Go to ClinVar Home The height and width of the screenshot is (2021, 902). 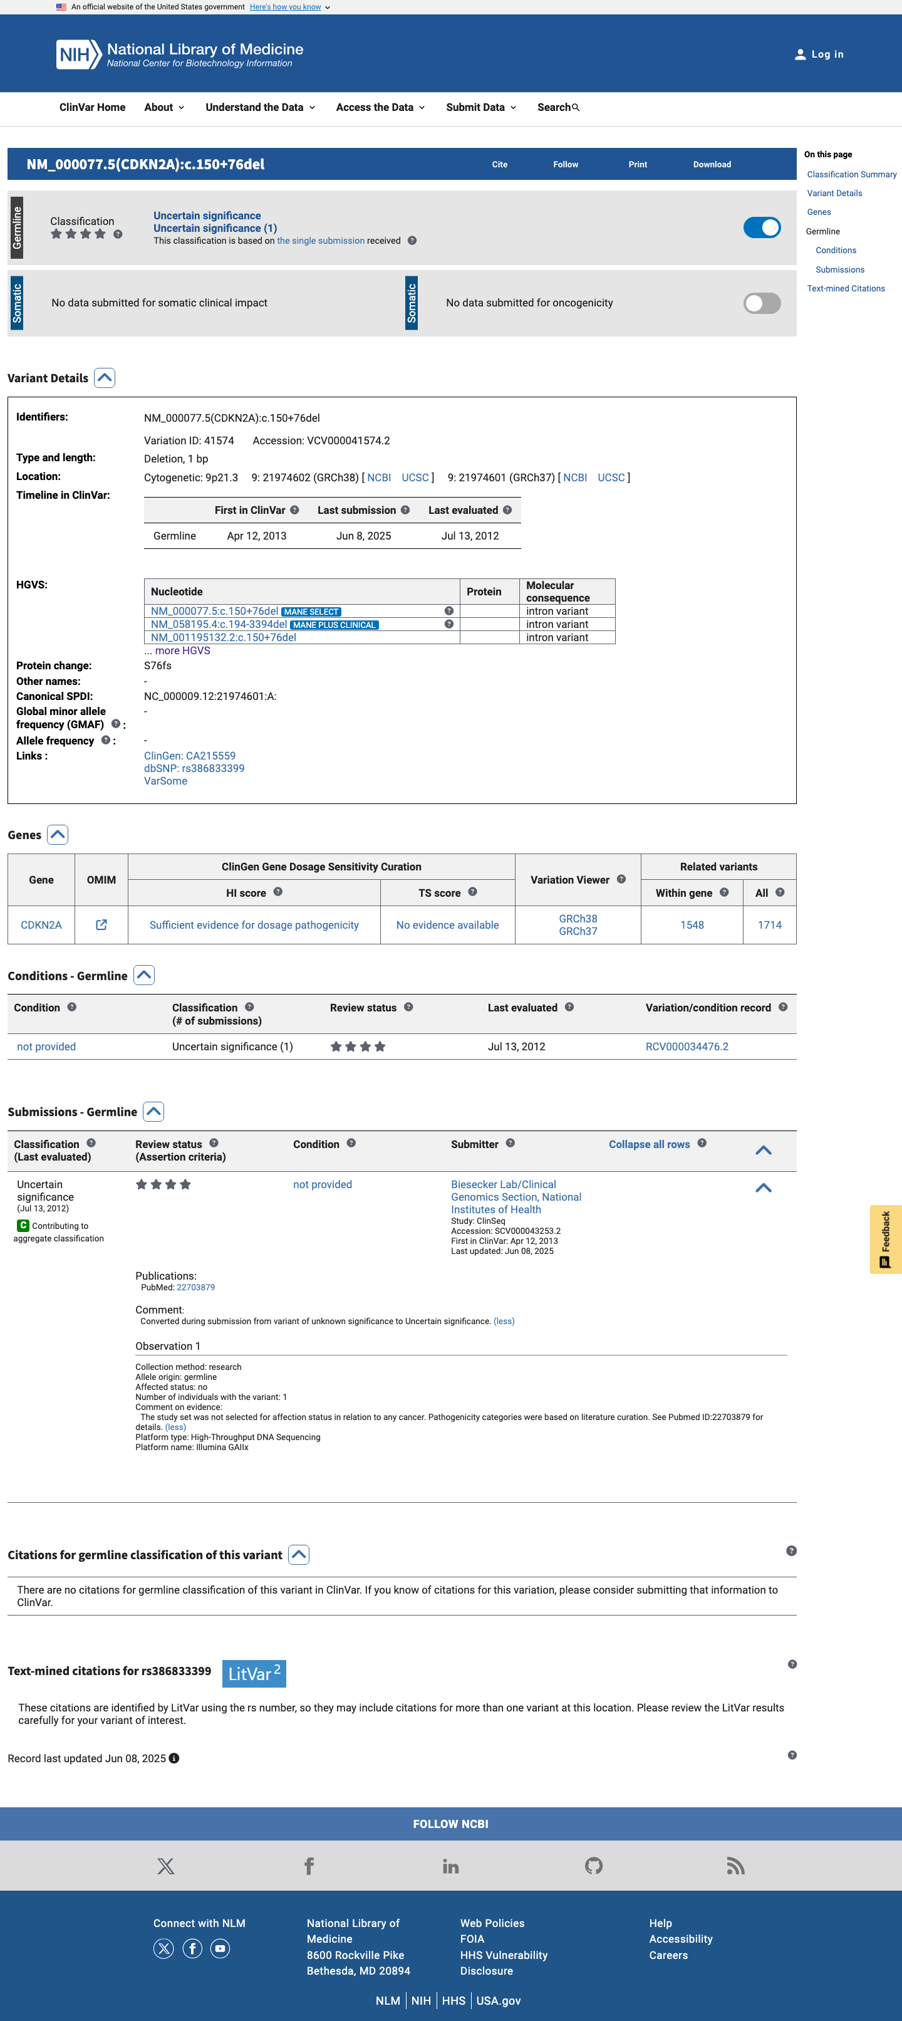pos(93,108)
